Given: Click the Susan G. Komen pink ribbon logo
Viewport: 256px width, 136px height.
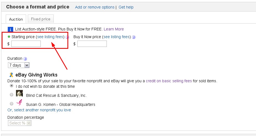Looking at the screenshot, I should tap(19, 103).
